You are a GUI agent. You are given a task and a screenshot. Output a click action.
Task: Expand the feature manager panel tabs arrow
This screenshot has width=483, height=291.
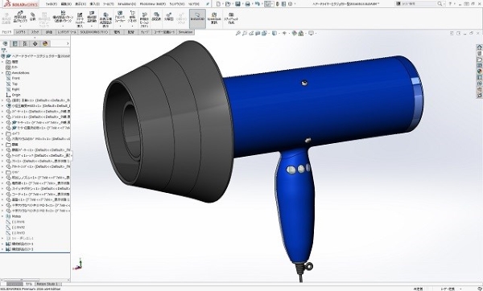[x=68, y=43]
